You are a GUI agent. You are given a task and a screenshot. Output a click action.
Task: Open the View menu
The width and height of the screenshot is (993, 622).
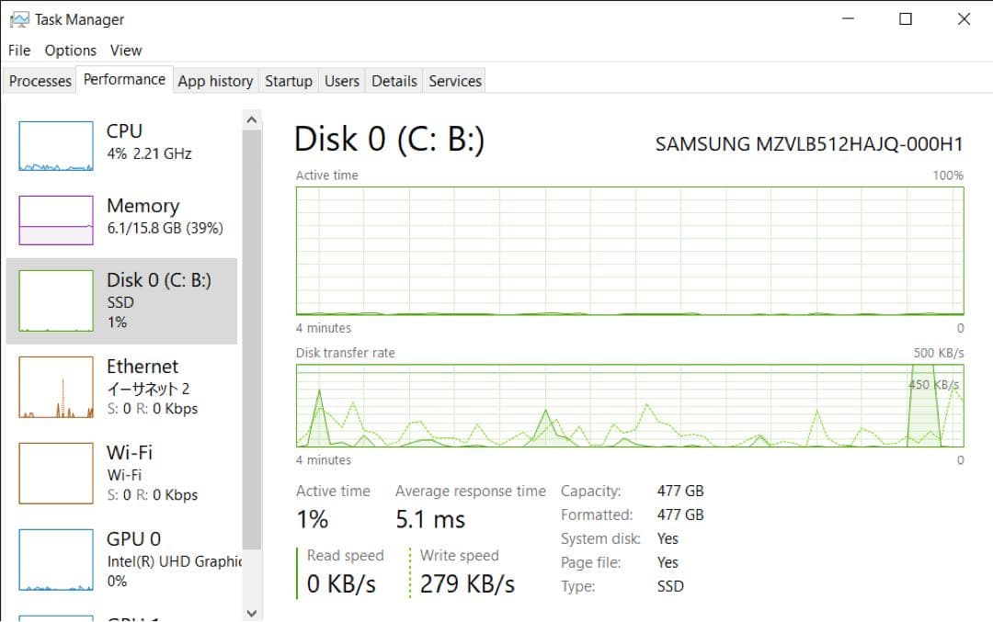tap(126, 51)
